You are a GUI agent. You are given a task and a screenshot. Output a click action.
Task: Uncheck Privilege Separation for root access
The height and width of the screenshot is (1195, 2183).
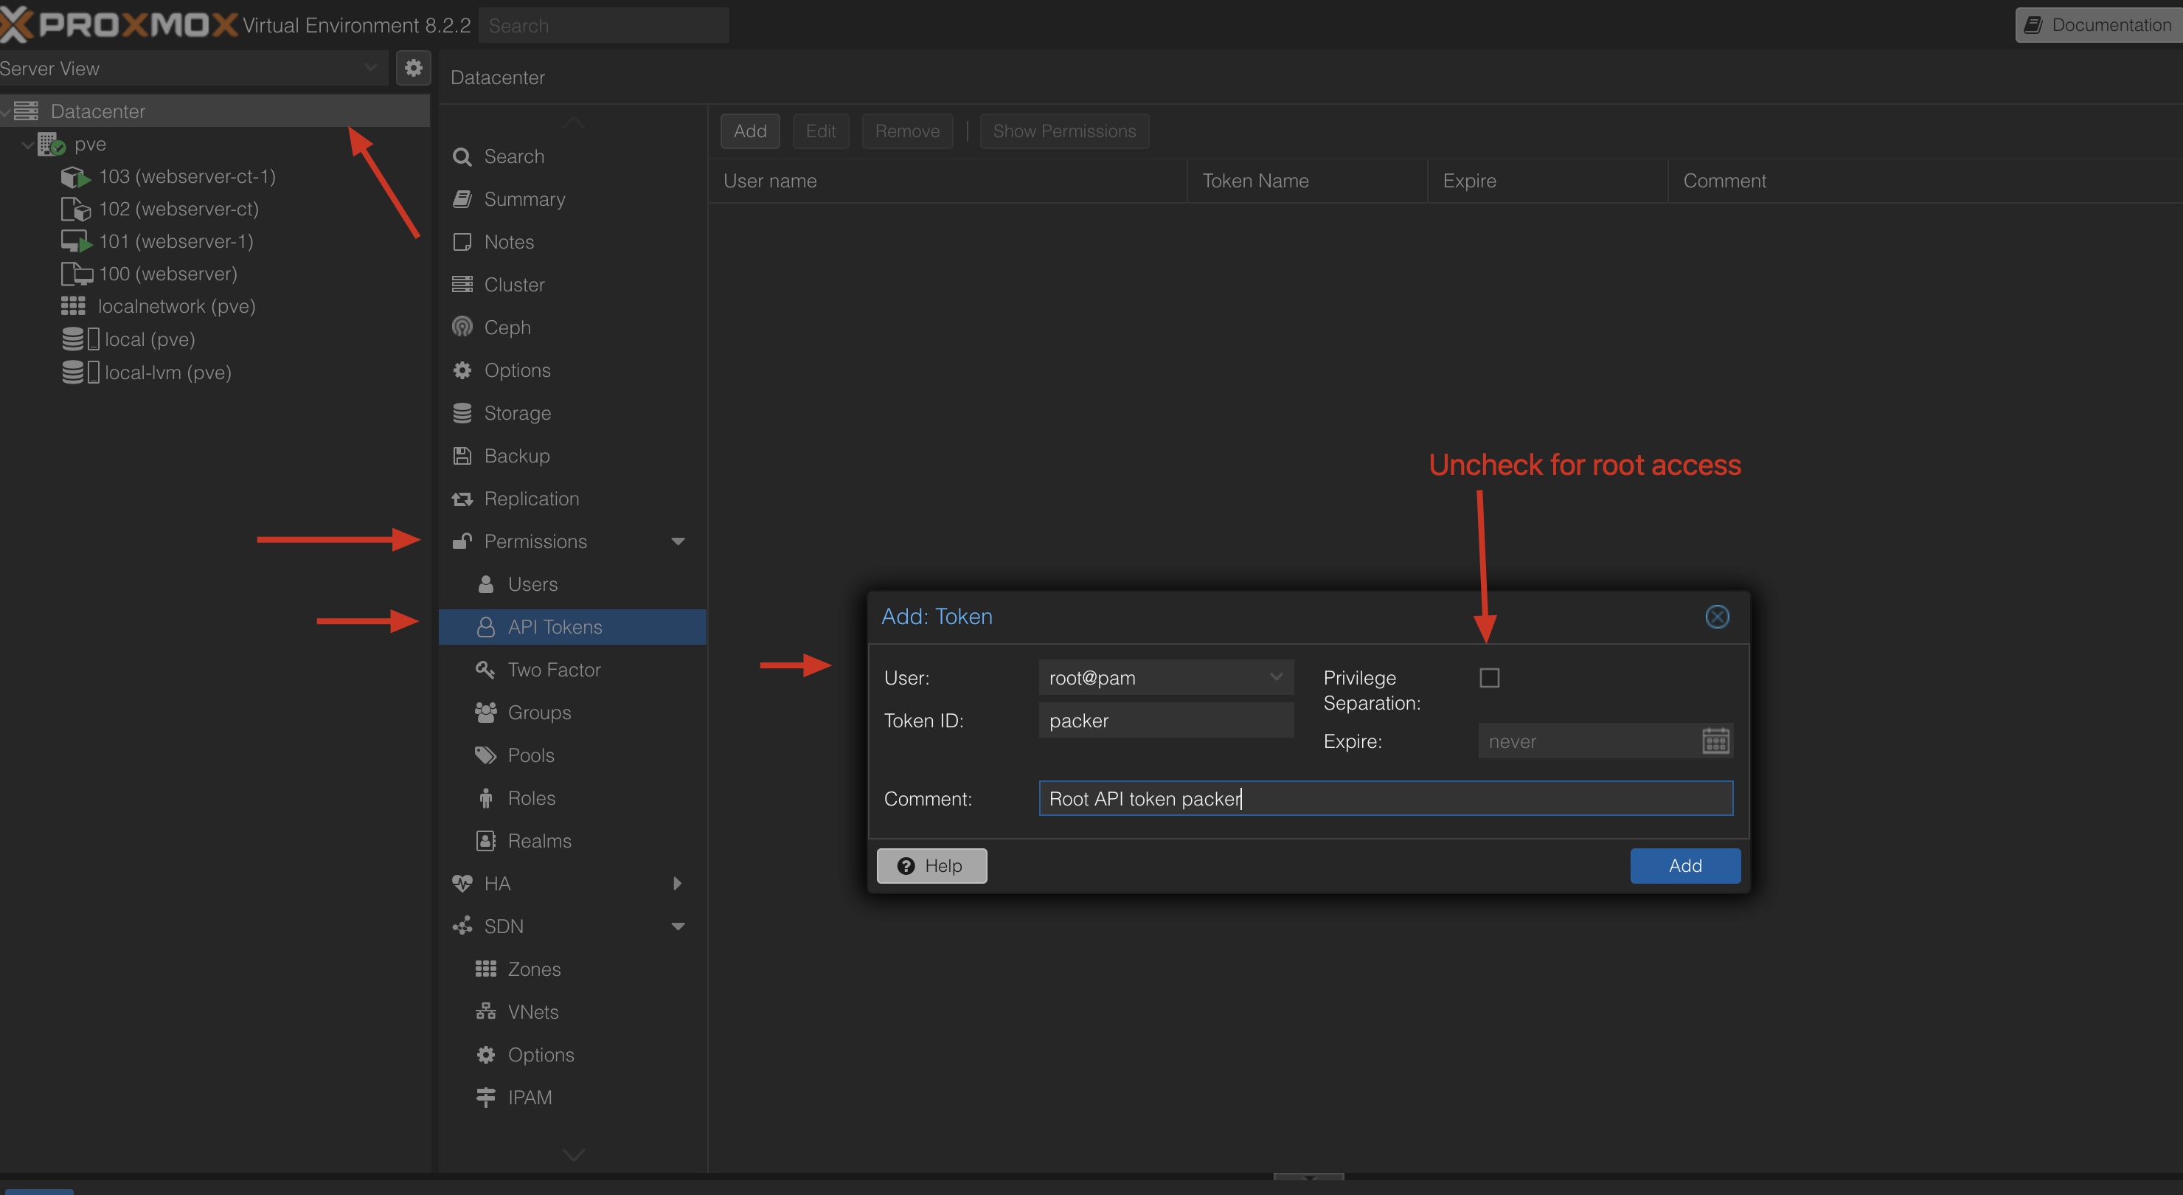click(1490, 677)
